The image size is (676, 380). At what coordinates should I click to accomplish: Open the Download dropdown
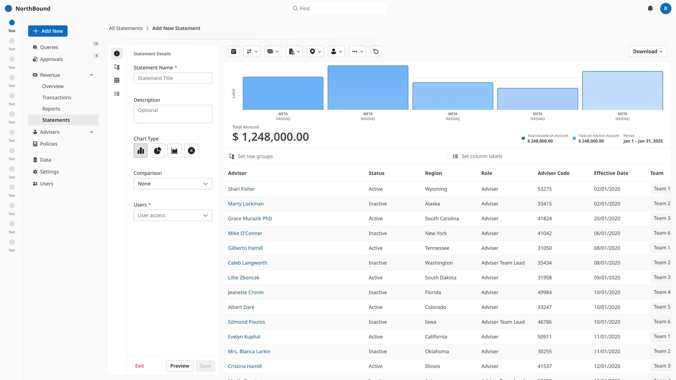coord(648,51)
